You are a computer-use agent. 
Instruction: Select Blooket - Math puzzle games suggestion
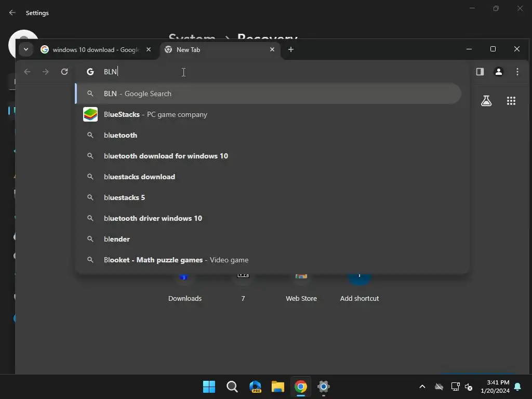point(268,260)
